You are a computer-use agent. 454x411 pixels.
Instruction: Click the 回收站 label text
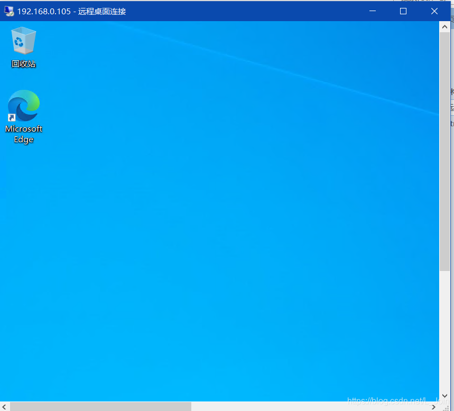click(23, 64)
